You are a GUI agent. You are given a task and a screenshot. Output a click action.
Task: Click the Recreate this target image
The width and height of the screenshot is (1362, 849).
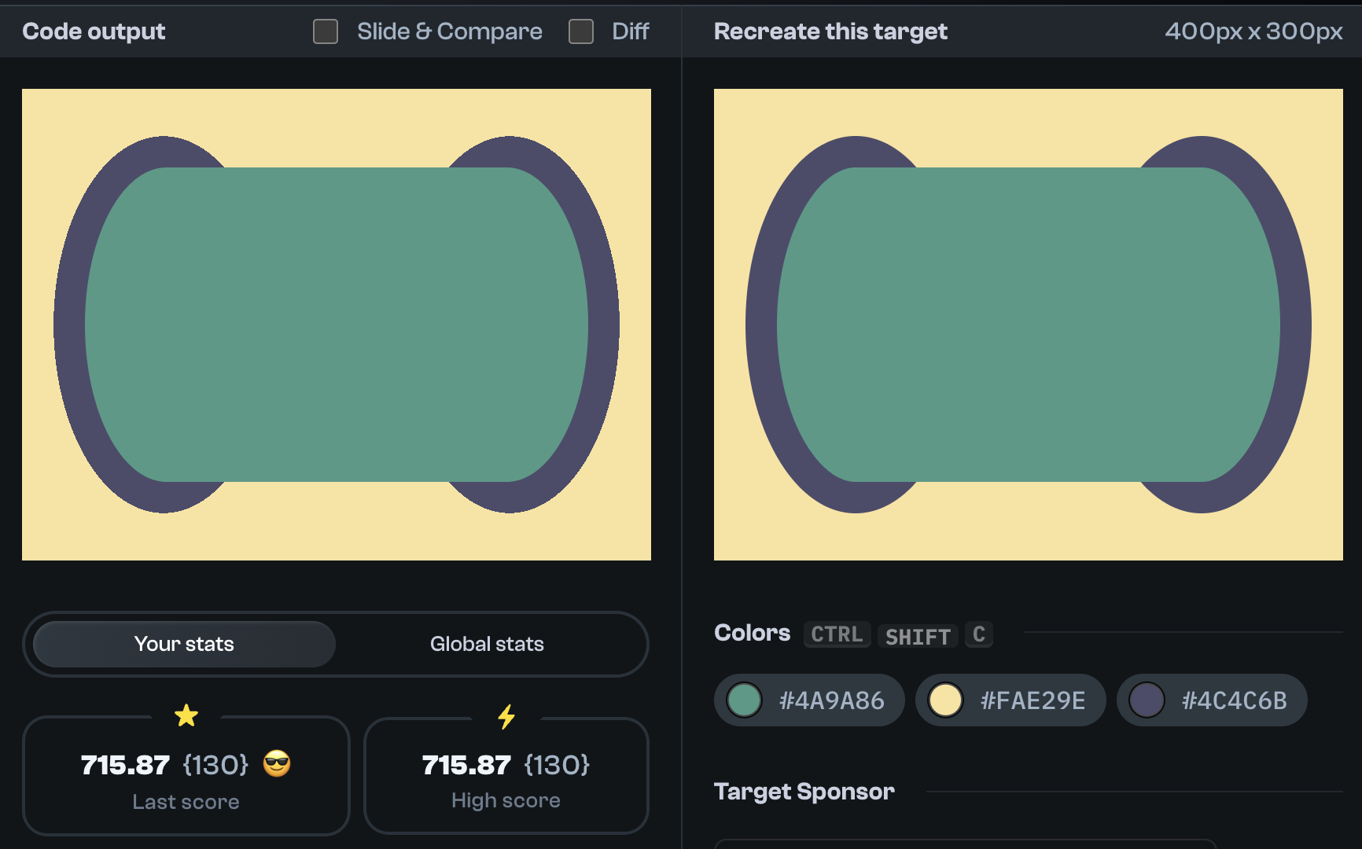tap(1029, 325)
